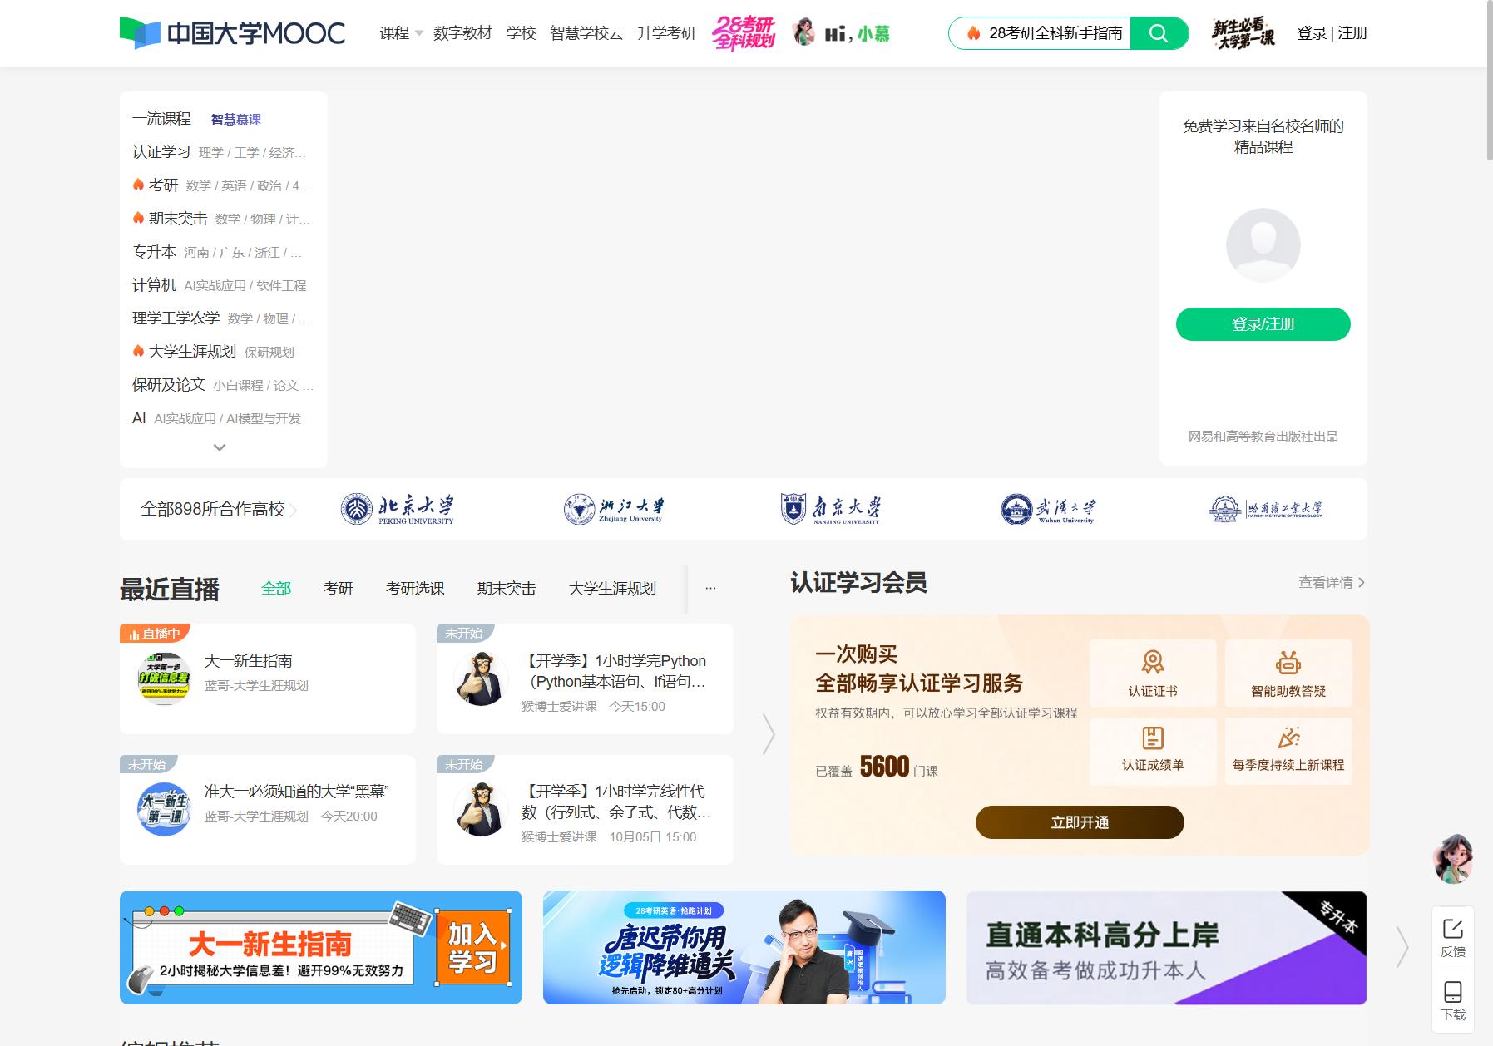Select the 考研选课 live tab
The width and height of the screenshot is (1493, 1046).
415,589
